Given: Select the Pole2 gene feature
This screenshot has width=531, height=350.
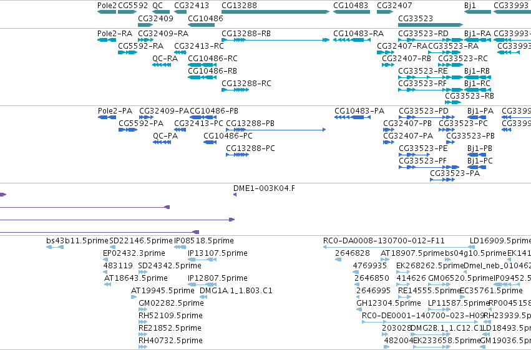Looking at the screenshot, I should [x=107, y=12].
